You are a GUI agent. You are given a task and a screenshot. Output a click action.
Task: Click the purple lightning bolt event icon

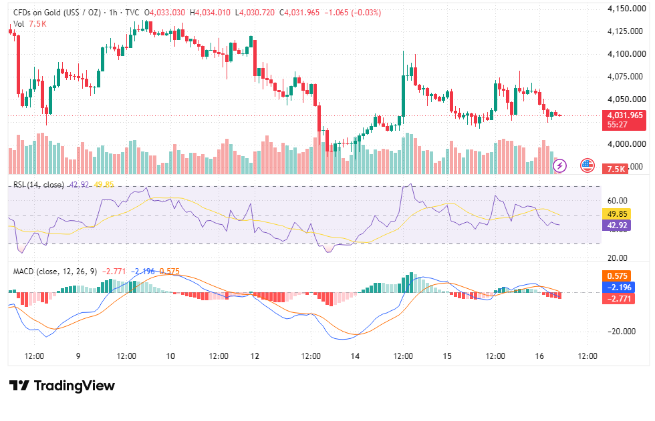coord(559,165)
